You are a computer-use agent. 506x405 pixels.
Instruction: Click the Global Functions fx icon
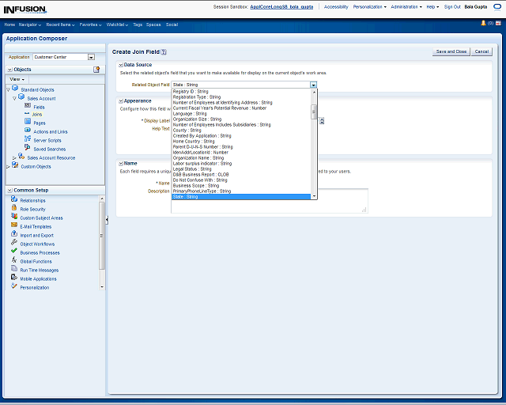[14, 261]
